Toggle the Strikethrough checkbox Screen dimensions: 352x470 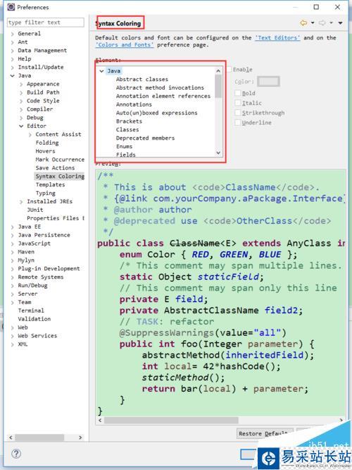[238, 113]
